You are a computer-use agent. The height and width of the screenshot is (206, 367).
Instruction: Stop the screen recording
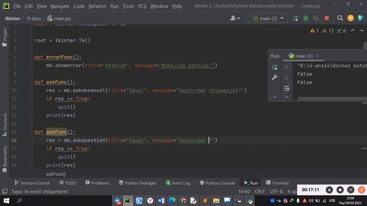340,190
